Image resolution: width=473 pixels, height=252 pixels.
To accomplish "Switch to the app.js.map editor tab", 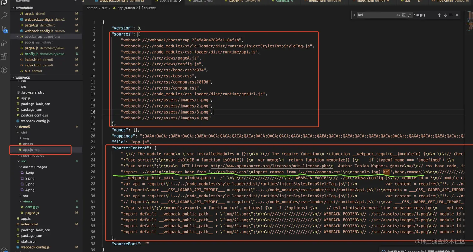I will [x=168, y=1].
